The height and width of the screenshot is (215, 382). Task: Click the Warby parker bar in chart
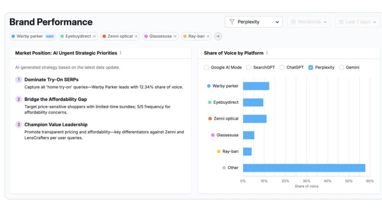pyautogui.click(x=256, y=86)
